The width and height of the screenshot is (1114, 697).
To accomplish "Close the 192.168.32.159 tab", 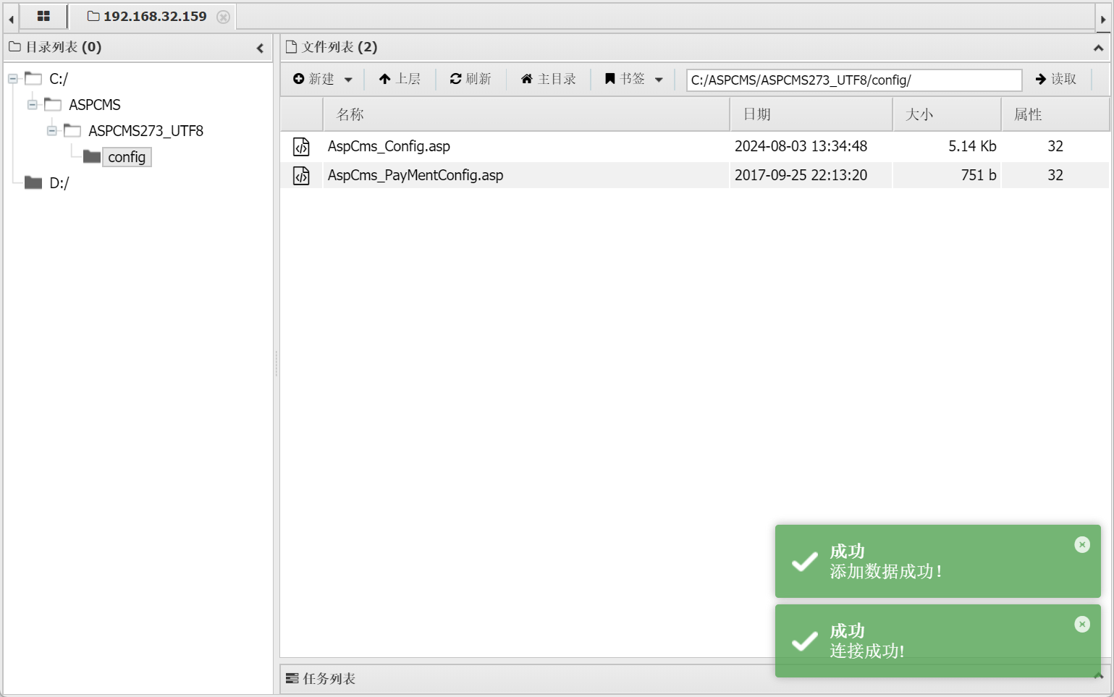I will (x=224, y=17).
